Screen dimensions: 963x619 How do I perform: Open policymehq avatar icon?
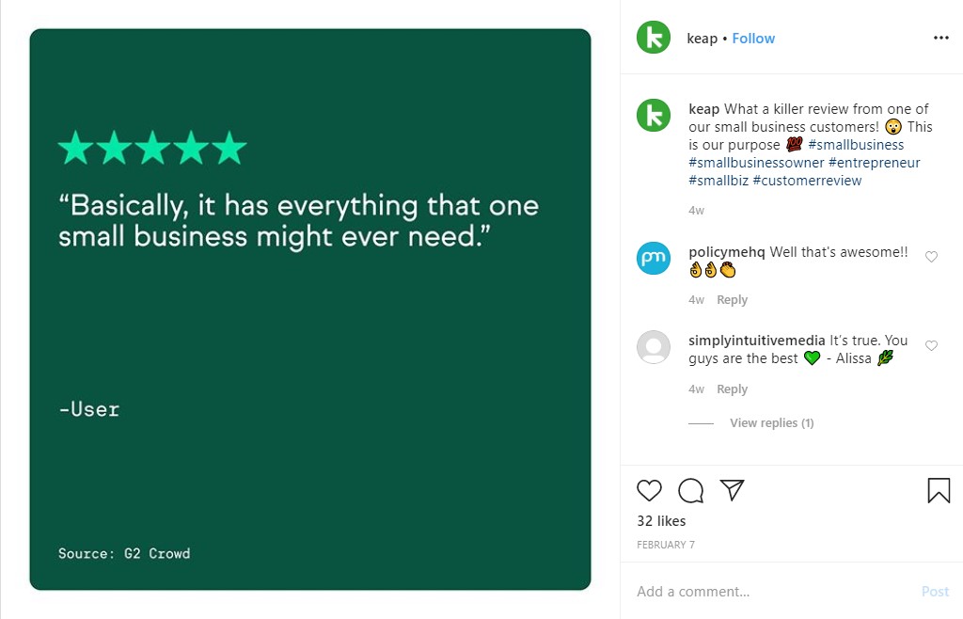click(x=654, y=258)
